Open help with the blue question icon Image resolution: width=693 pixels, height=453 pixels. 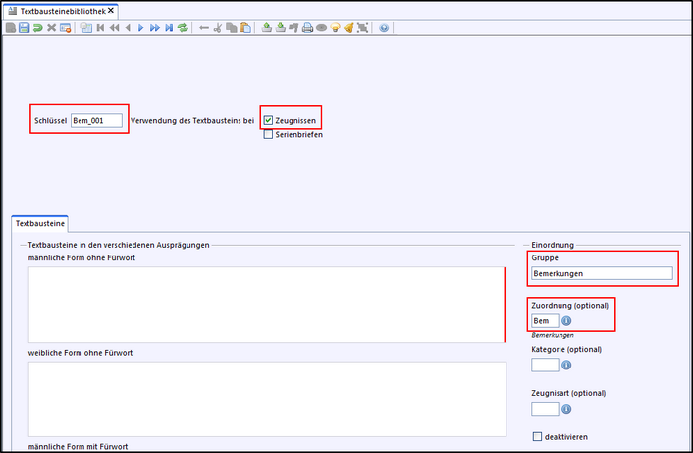pyautogui.click(x=383, y=28)
